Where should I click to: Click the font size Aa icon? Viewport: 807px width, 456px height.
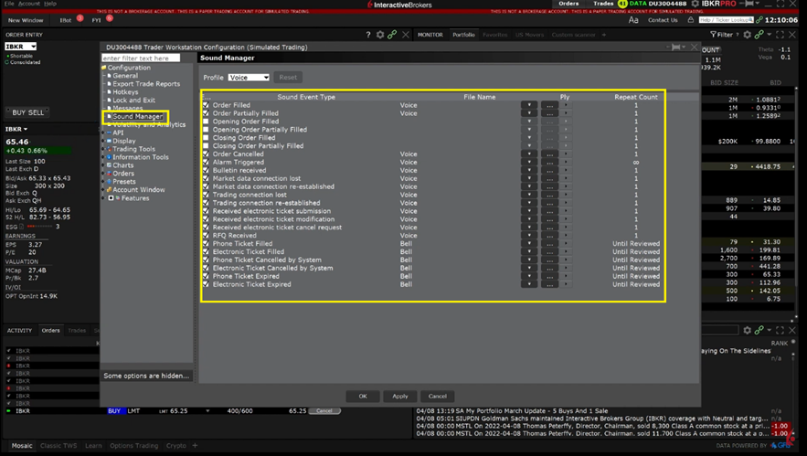pos(633,19)
